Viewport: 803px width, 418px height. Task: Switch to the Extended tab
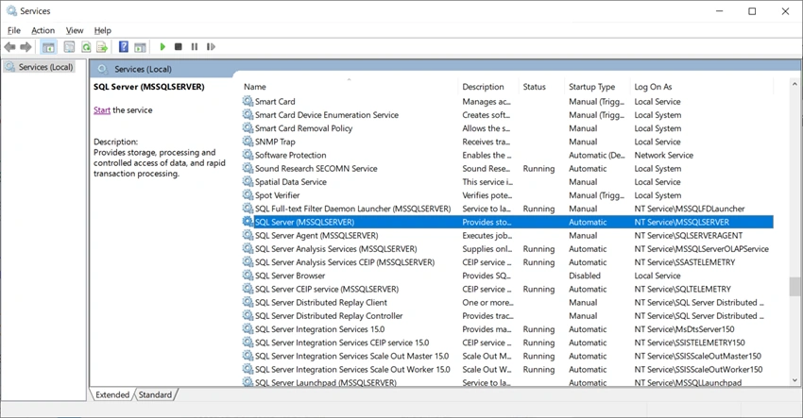click(x=112, y=394)
